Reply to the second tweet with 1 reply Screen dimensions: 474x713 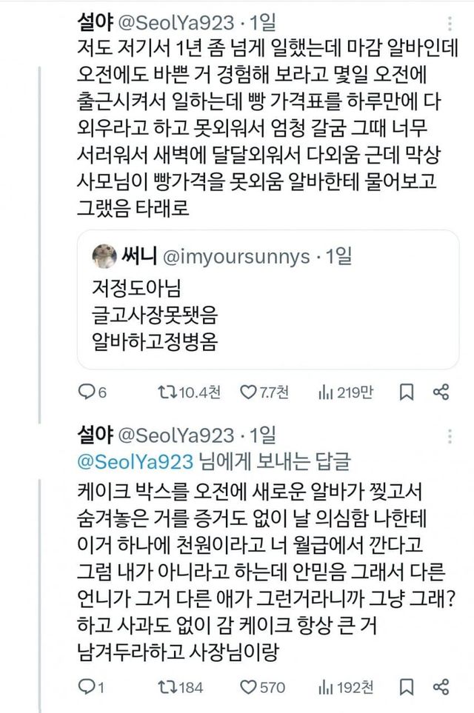(87, 687)
